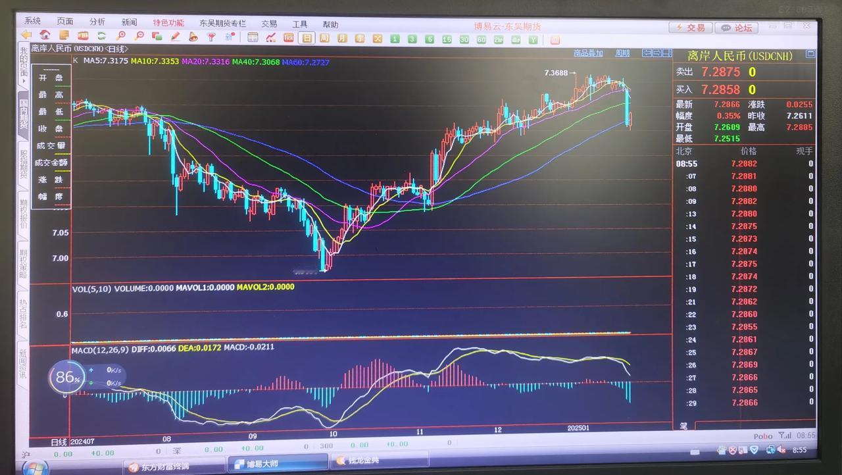
Task: Open the 分析 menu
Action: [97, 22]
